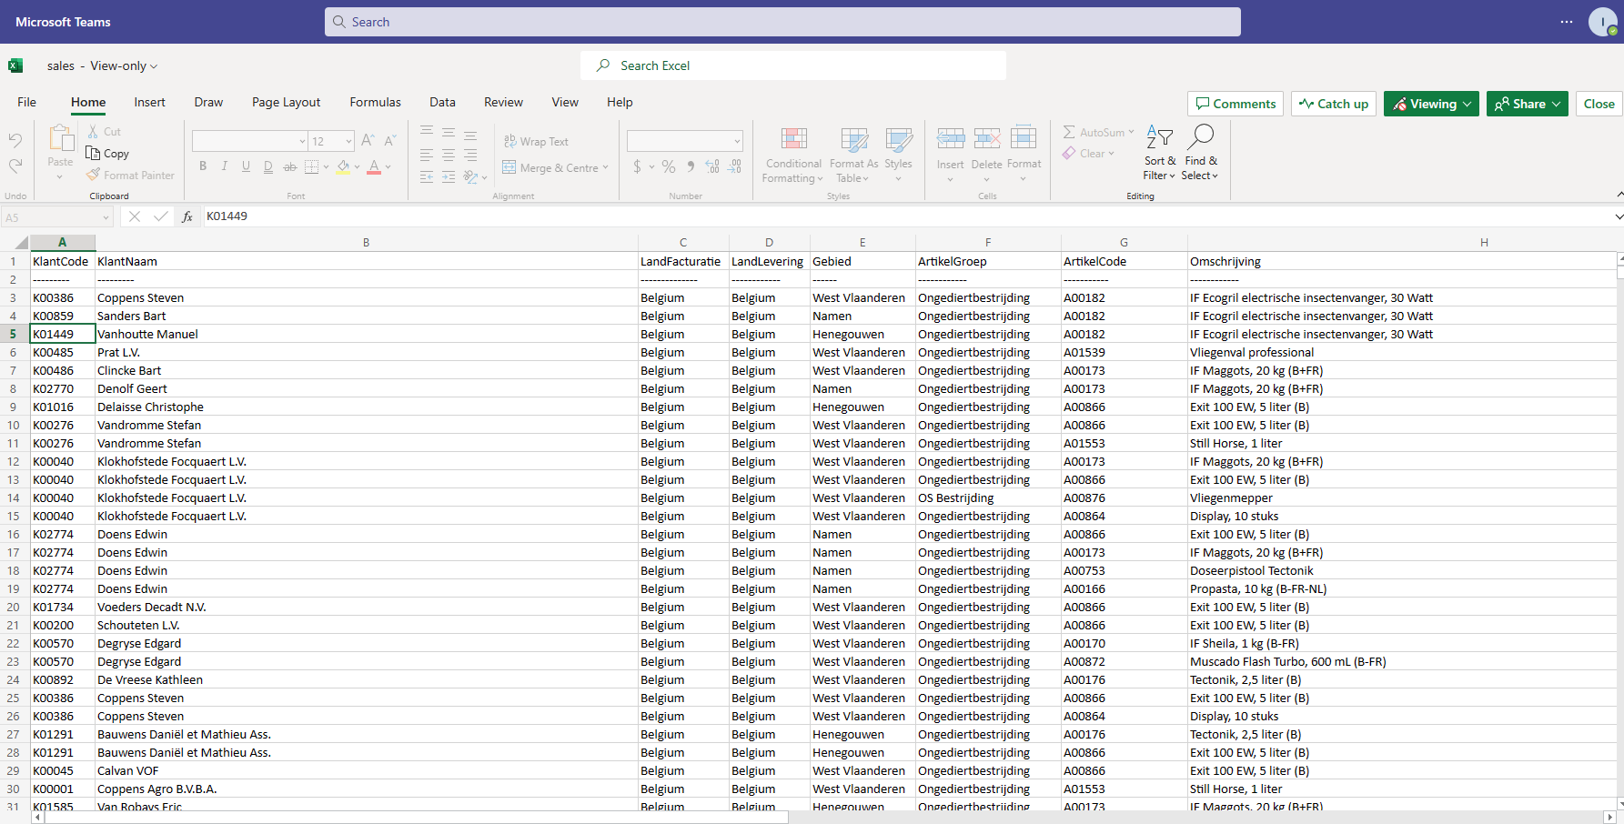
Task: Click the Catch up button
Action: point(1333,104)
